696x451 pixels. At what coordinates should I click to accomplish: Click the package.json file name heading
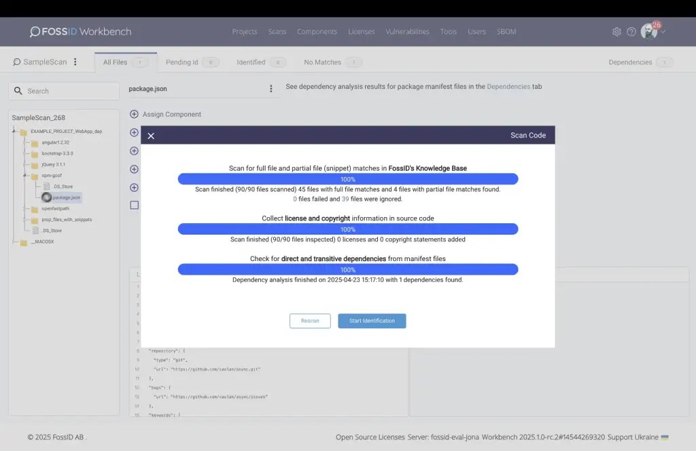[x=147, y=89]
